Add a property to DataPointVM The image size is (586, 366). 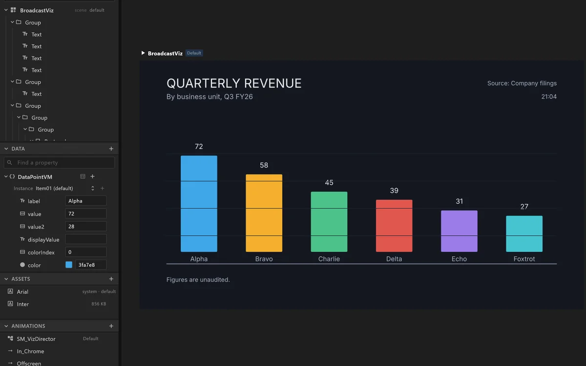tap(93, 176)
